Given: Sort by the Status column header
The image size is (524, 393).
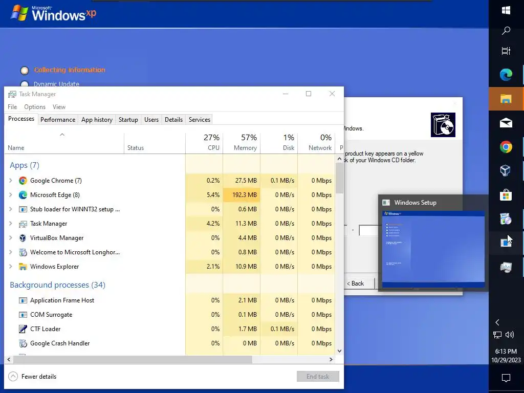Looking at the screenshot, I should [155, 143].
